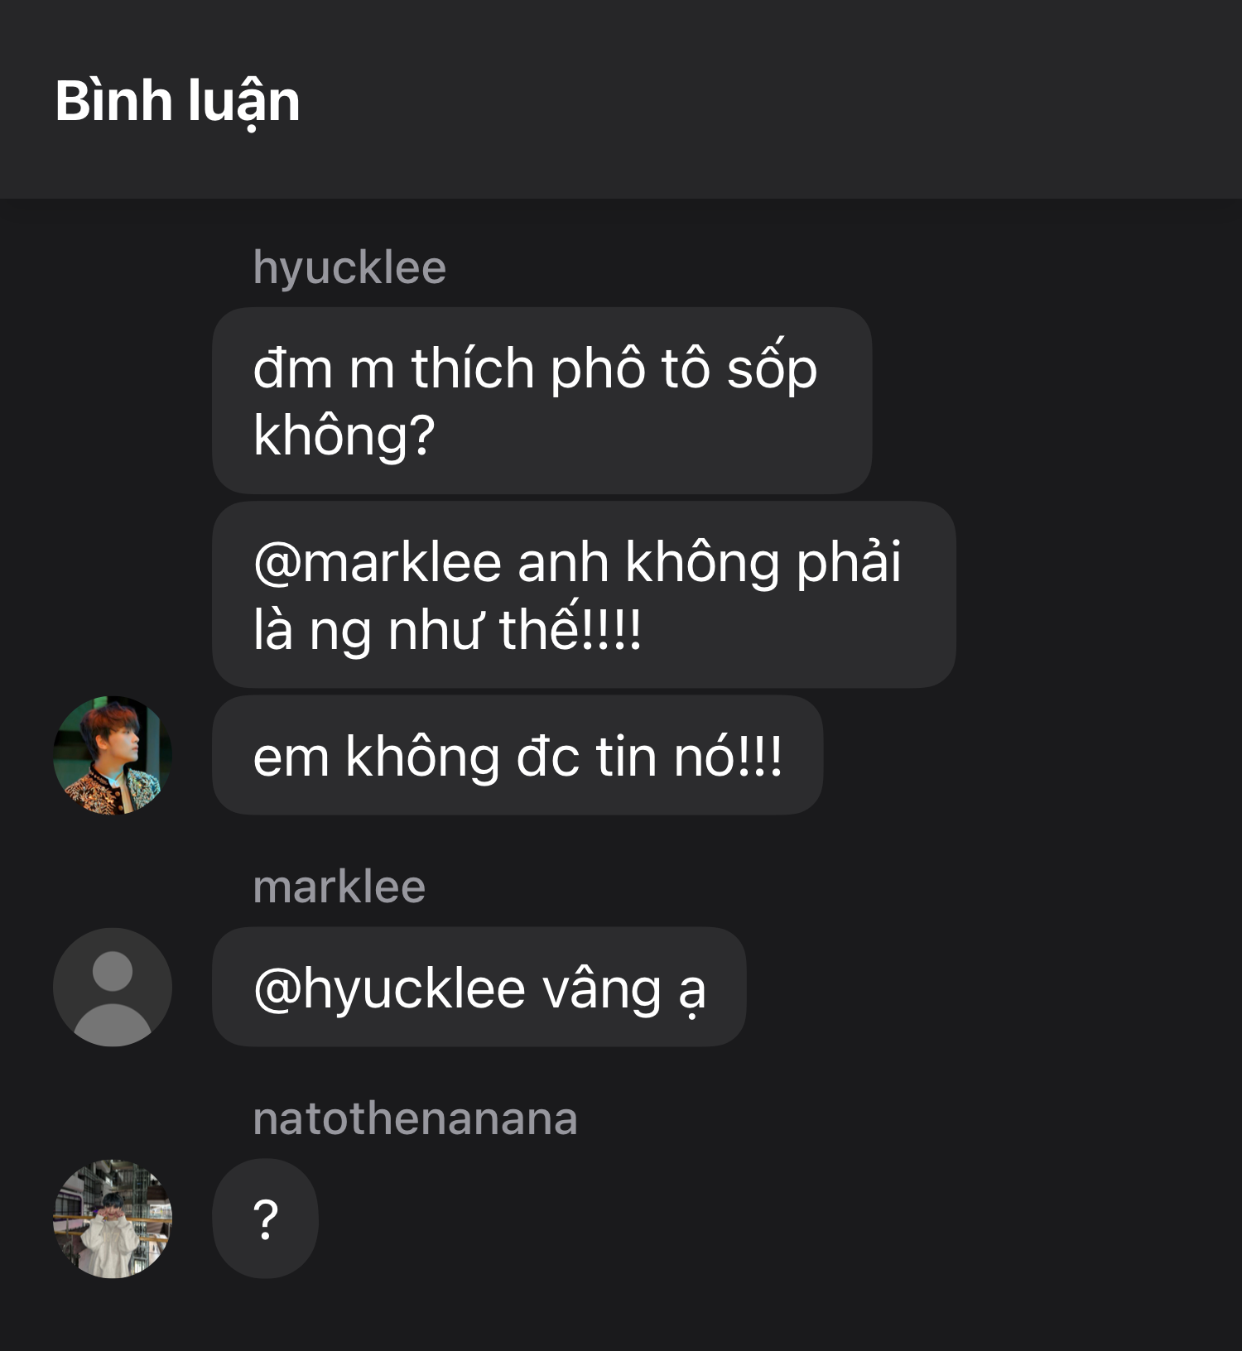Click the 'không?' text in the first comment
The image size is (1242, 1351).
[x=344, y=436]
